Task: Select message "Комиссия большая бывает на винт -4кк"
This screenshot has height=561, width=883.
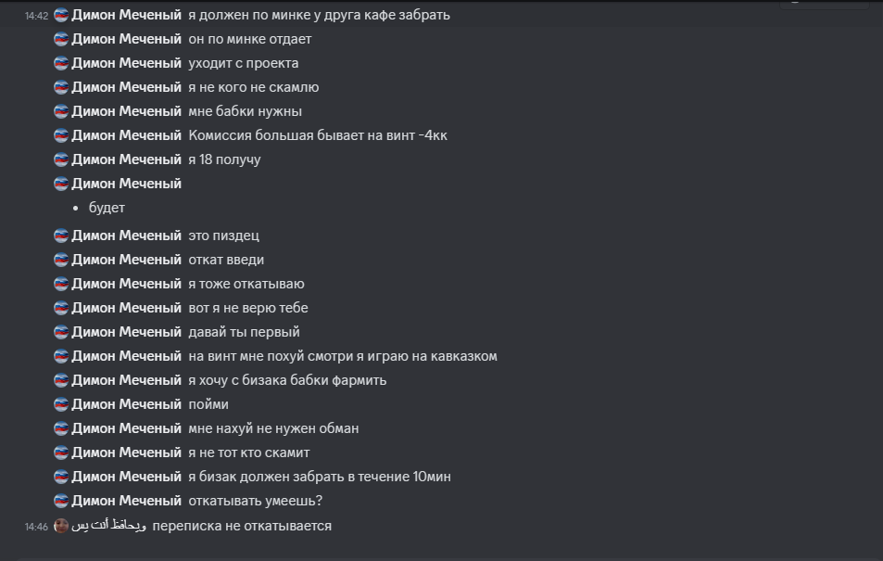Action: pos(318,135)
